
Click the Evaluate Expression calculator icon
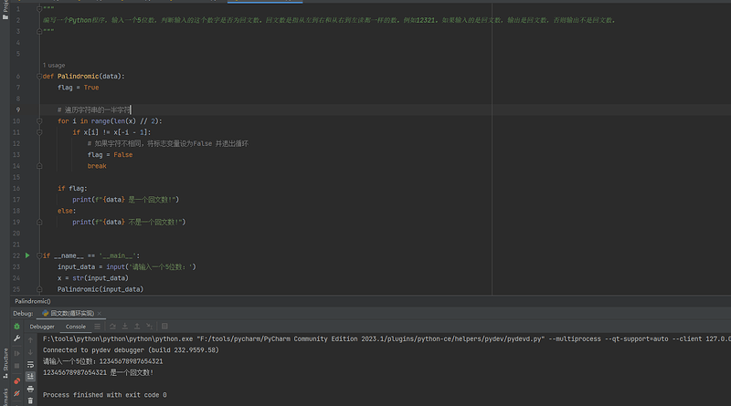[x=164, y=327]
